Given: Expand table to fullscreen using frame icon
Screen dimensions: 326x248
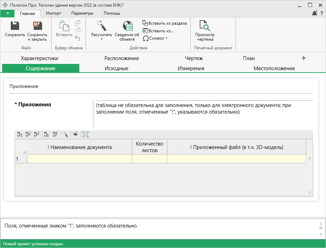Looking at the screenshot, I should click(86, 134).
